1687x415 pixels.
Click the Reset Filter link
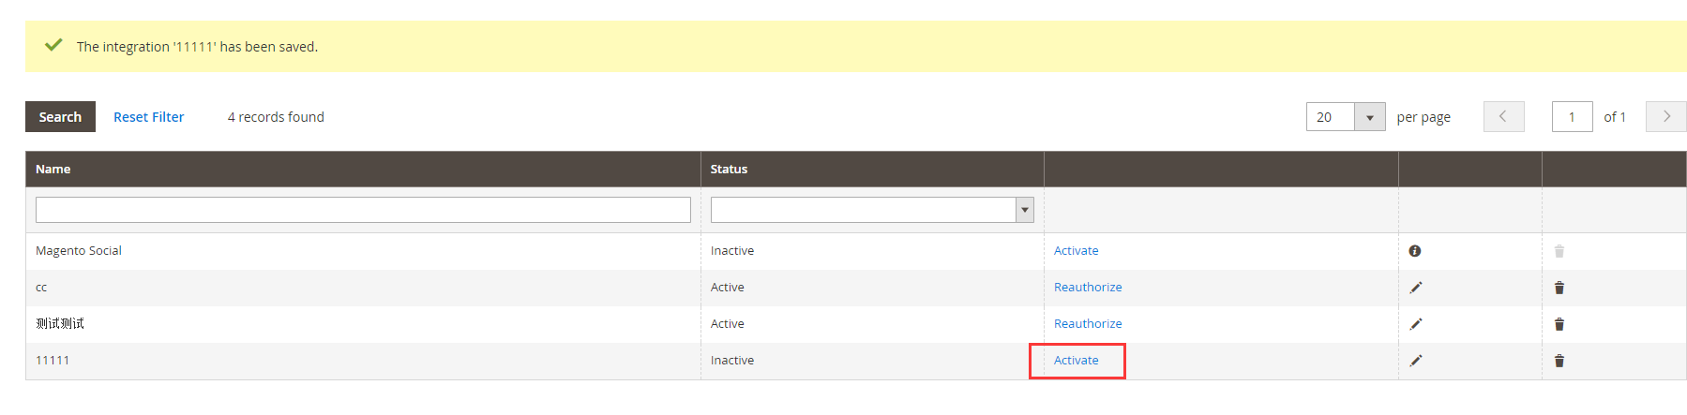148,117
